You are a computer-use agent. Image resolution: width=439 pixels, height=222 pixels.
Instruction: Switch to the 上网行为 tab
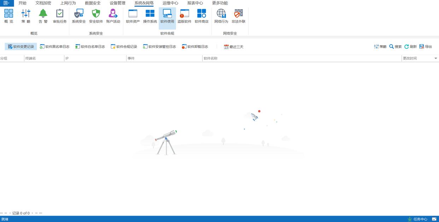(x=68, y=3)
